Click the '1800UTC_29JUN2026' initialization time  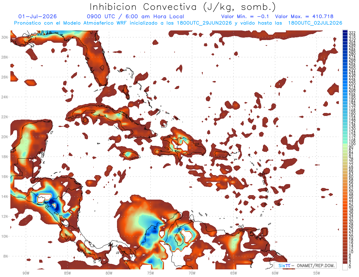point(204,23)
